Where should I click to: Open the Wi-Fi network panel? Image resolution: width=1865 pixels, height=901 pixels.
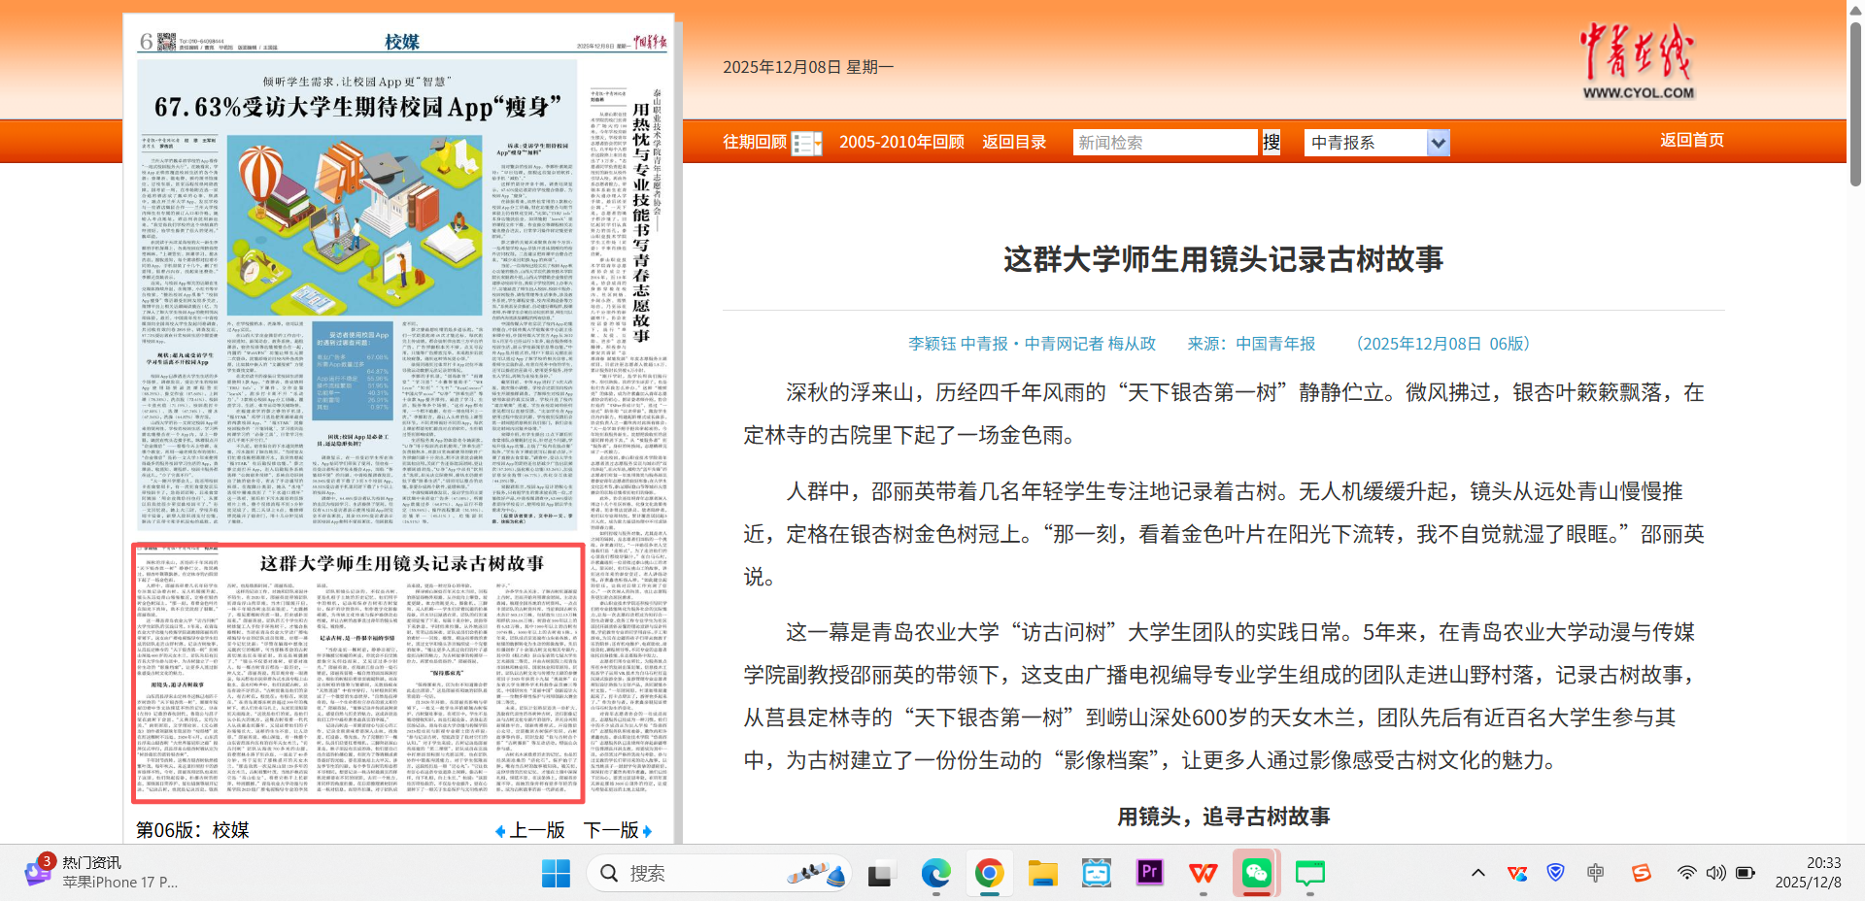click(x=1687, y=873)
